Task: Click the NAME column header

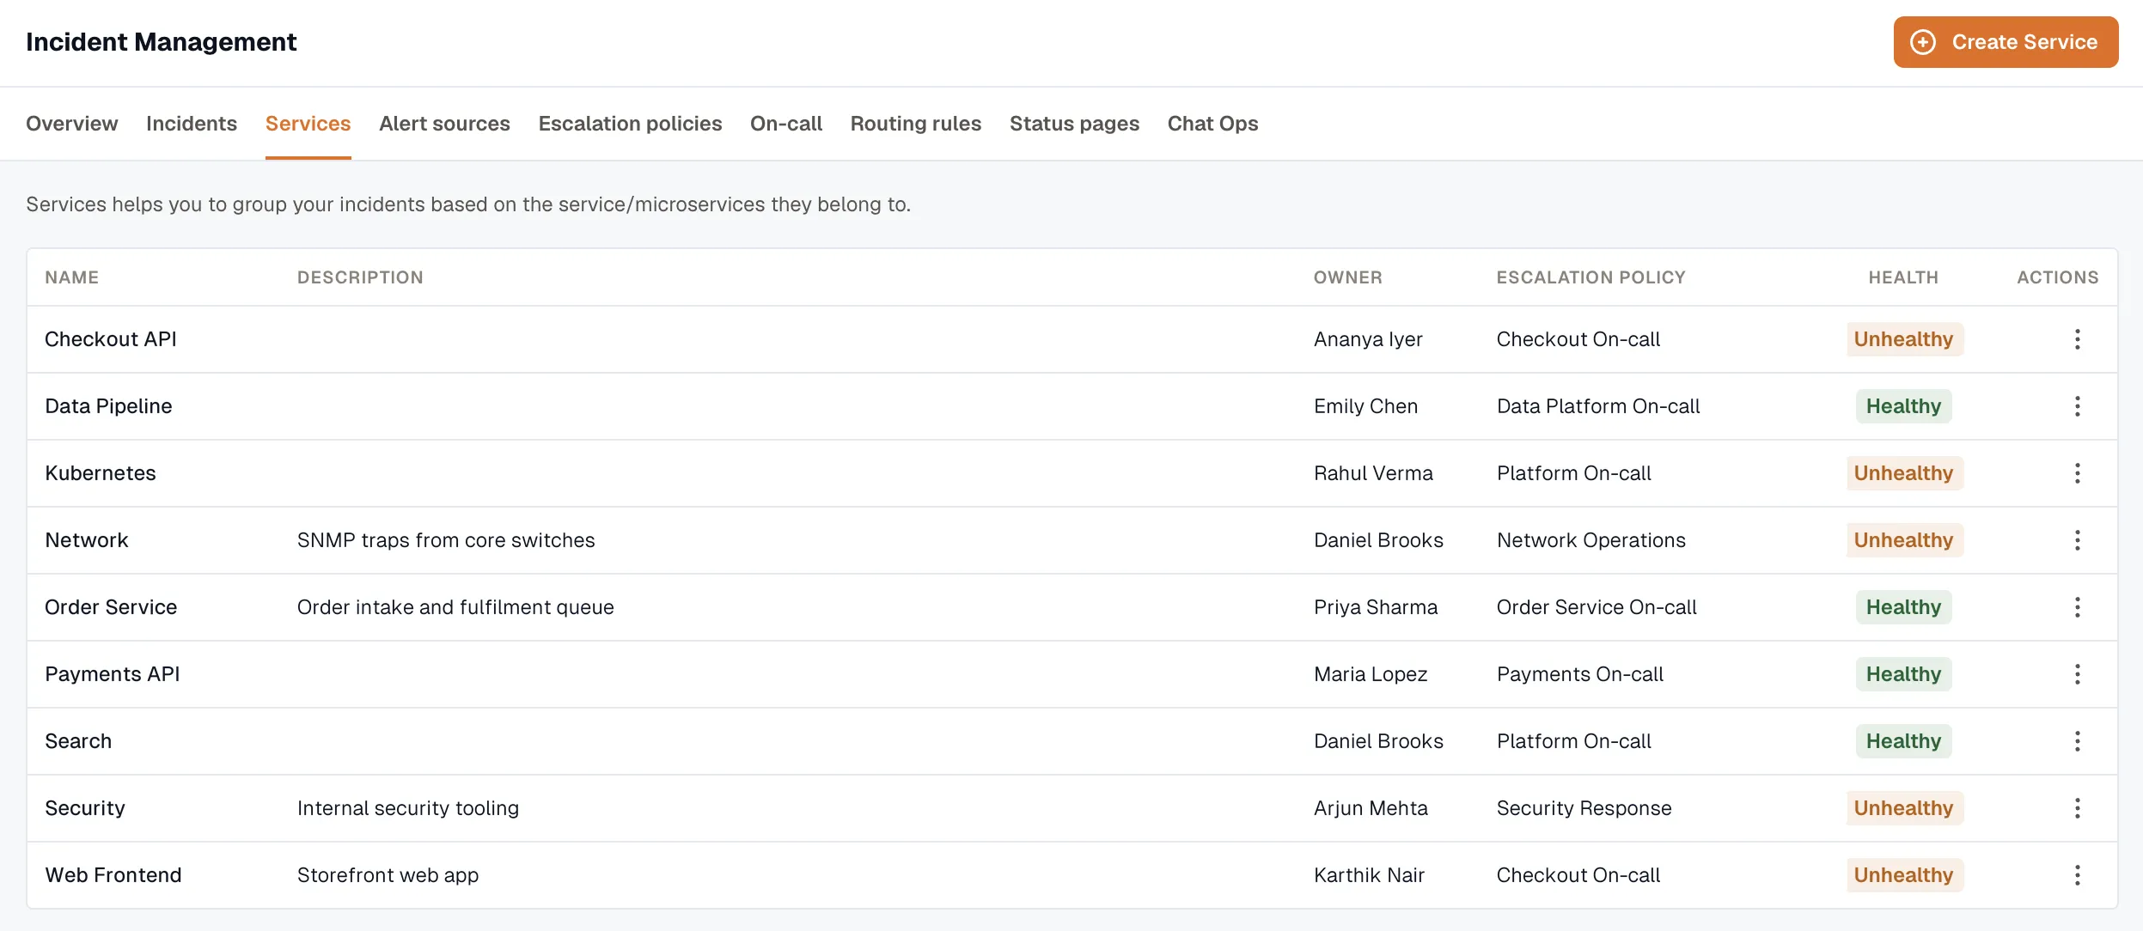Action: 72,277
